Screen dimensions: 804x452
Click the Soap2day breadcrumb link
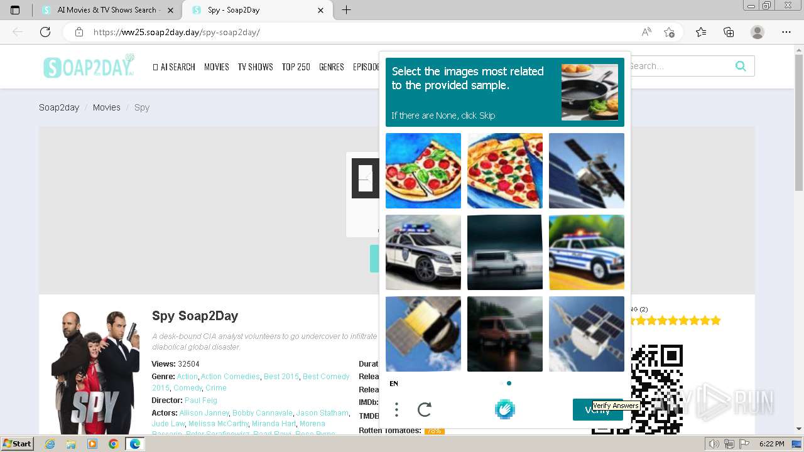pyautogui.click(x=59, y=107)
